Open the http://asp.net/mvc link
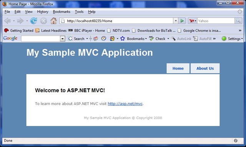Image resolution: width=246 pixels, height=147 pixels. click(x=125, y=104)
